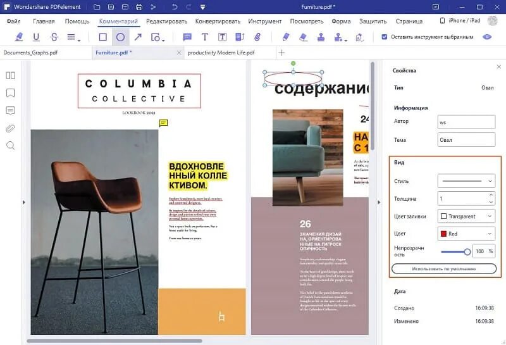Switch to the Главная tab
This screenshot has height=345, width=506.
44,22
